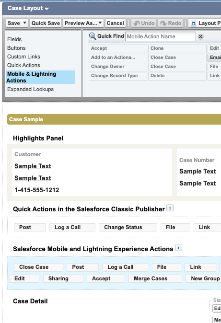Image resolution: width=221 pixels, height=323 pixels.
Task: Select Post in Lightning Experience Actions
Action: click(x=82, y=267)
